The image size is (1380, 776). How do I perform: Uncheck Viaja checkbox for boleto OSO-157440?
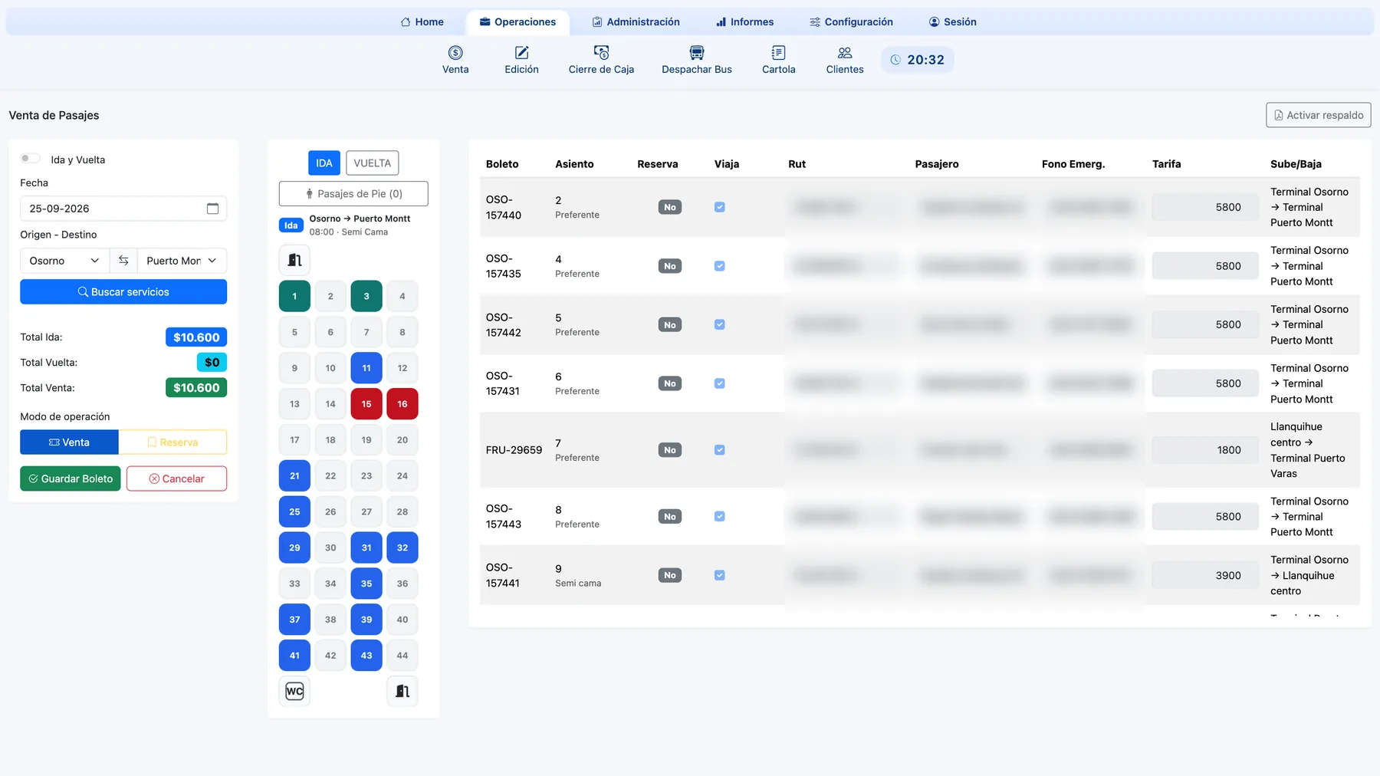pyautogui.click(x=719, y=207)
